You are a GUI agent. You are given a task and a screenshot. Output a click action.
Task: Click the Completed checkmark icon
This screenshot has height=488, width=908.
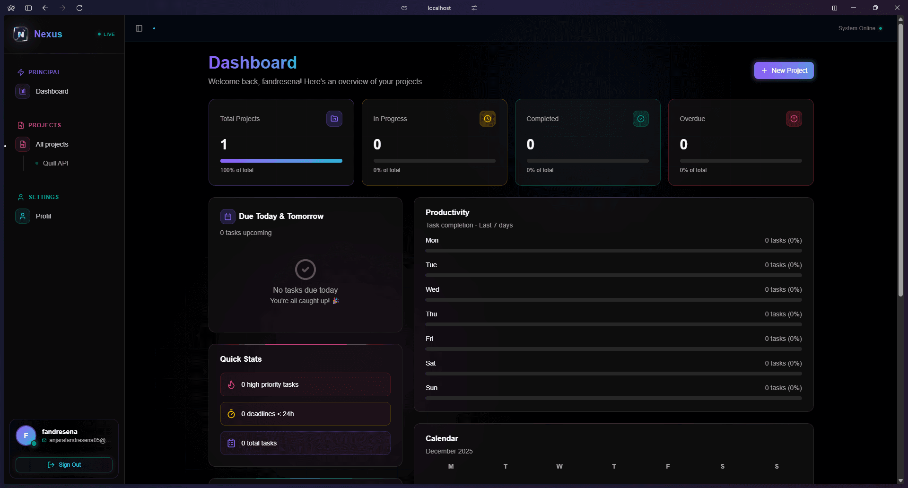click(640, 119)
